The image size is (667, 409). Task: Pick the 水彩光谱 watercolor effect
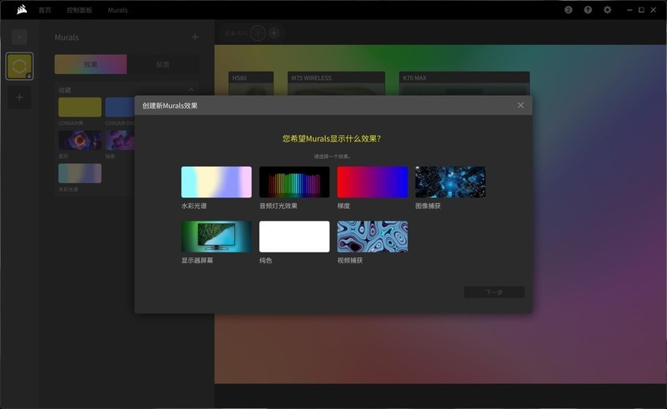coord(217,182)
